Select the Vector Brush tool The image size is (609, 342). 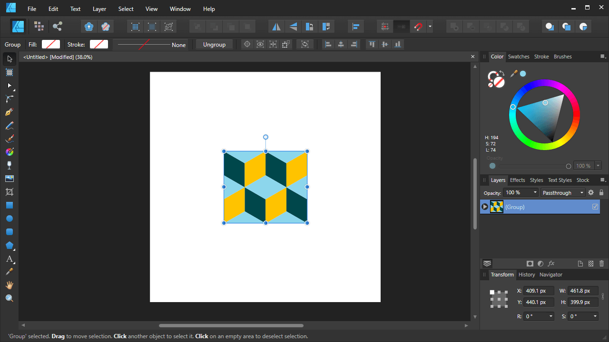tap(10, 139)
